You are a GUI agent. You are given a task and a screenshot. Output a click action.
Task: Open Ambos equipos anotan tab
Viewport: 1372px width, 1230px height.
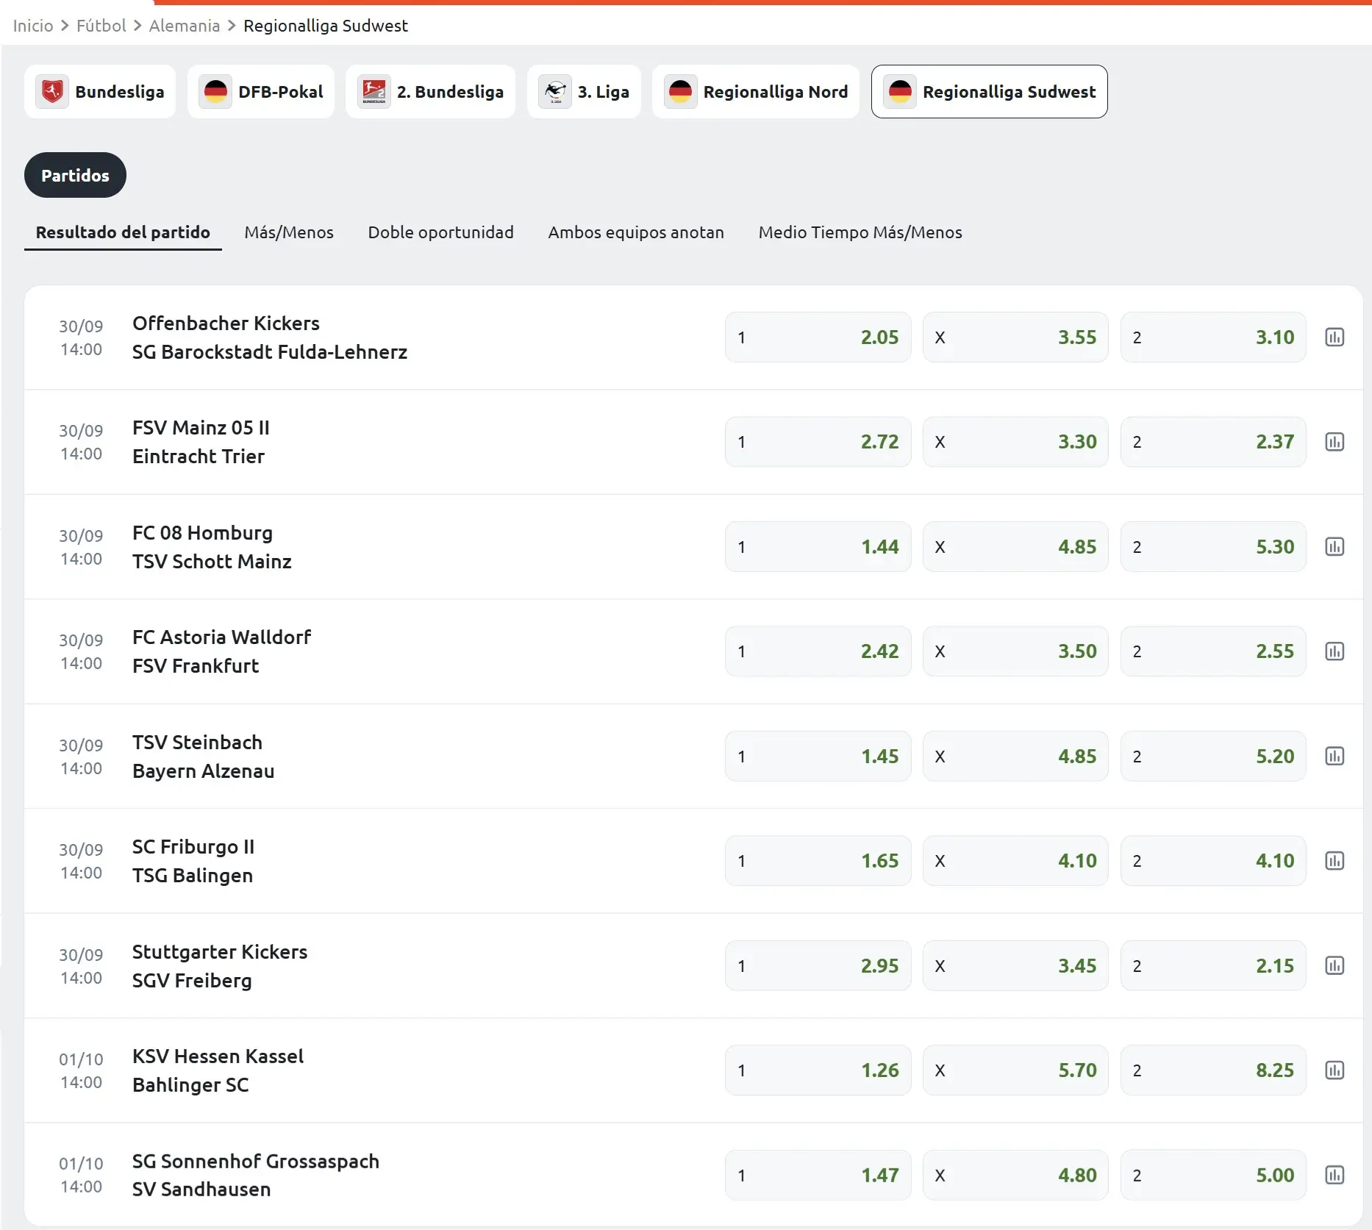tap(635, 232)
